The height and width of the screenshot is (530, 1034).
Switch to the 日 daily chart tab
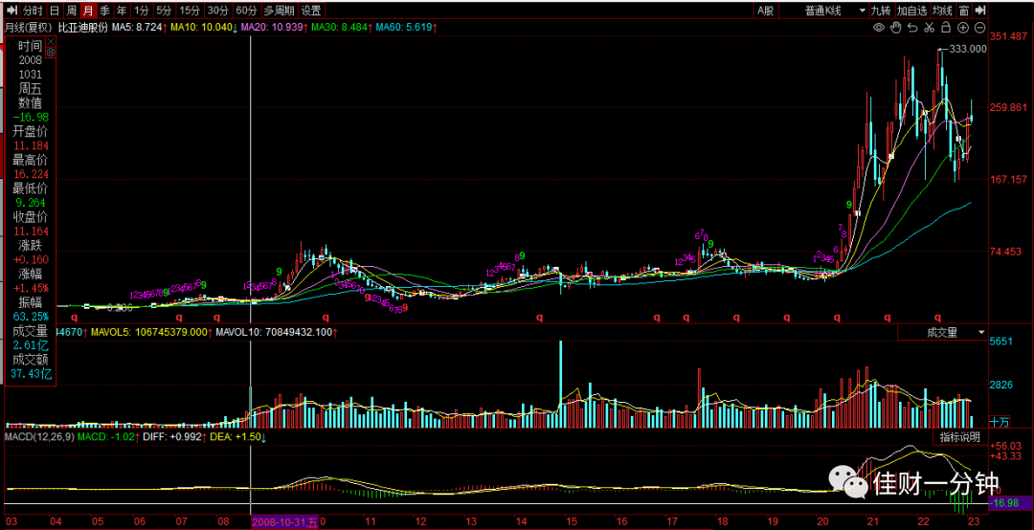tap(54, 11)
